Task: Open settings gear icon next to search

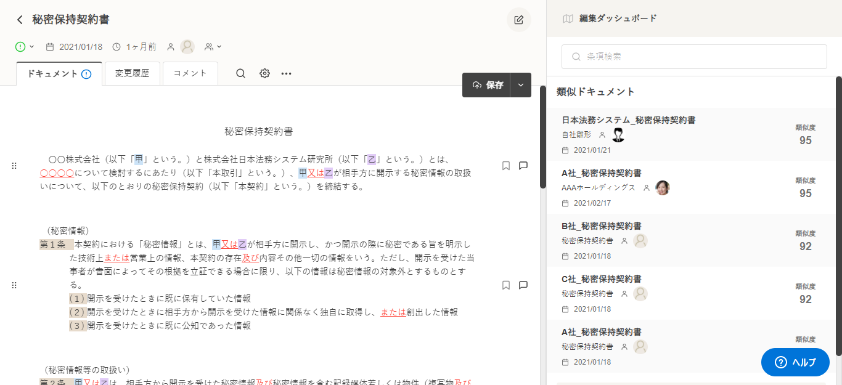Action: pos(264,73)
